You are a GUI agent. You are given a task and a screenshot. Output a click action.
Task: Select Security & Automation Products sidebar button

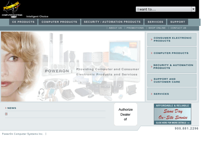pyautogui.click(x=172, y=67)
